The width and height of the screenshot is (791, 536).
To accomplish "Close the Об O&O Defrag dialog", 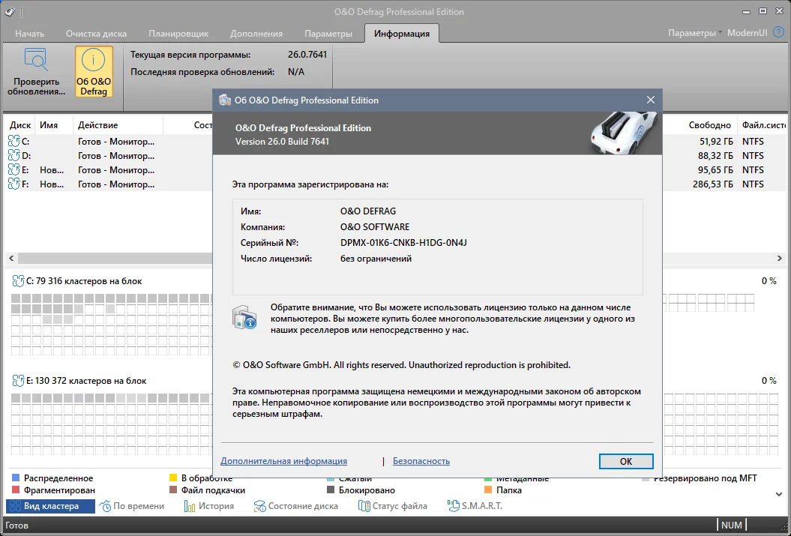I will pos(651,100).
